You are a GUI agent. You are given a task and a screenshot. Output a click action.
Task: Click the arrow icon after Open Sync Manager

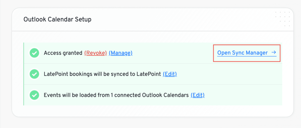click(x=273, y=53)
